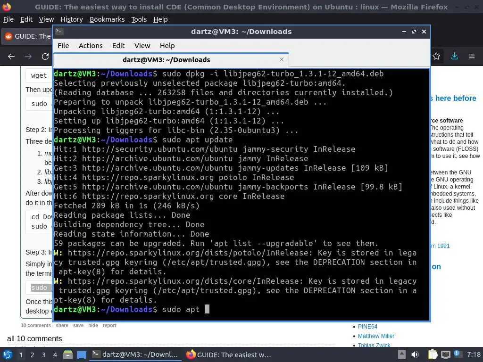This screenshot has height=362, width=483.
Task: Close the terminal window
Action: (x=424, y=32)
